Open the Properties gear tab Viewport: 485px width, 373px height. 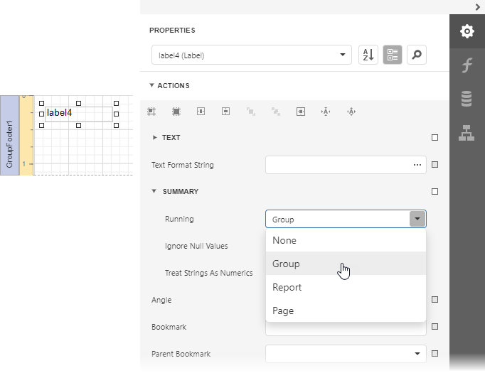[x=467, y=31]
